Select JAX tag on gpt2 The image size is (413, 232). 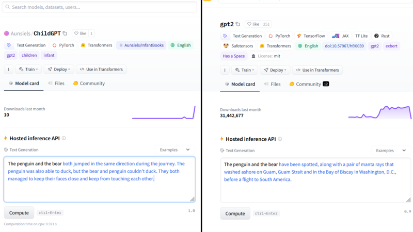tap(340, 36)
